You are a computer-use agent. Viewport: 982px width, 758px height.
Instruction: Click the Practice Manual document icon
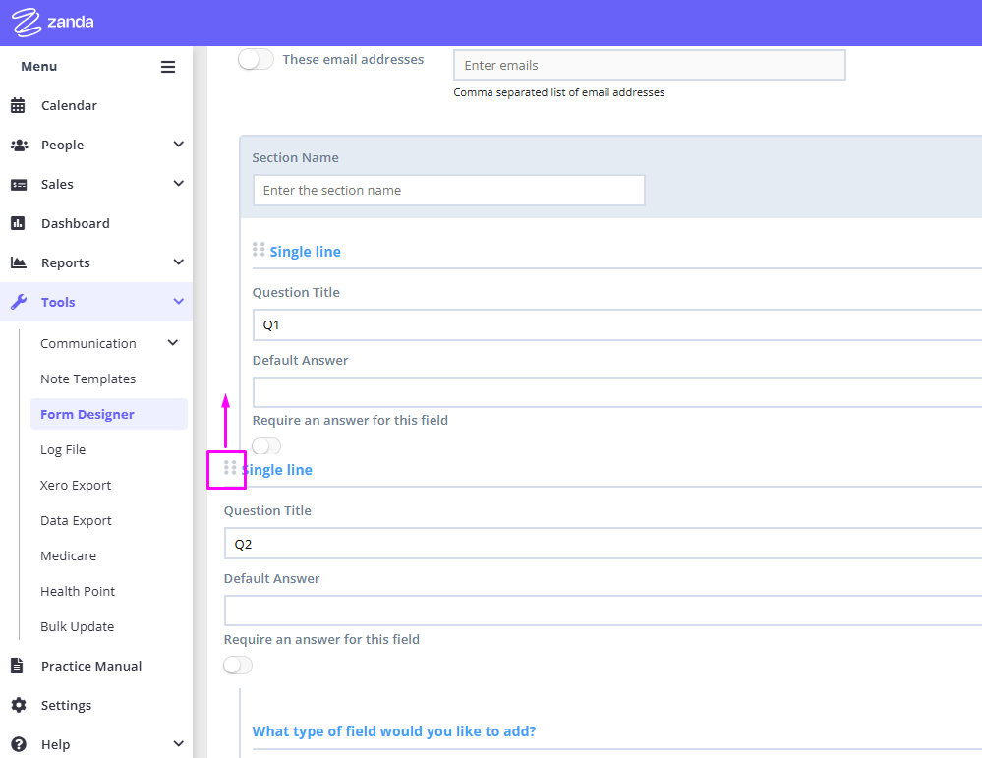pyautogui.click(x=19, y=666)
